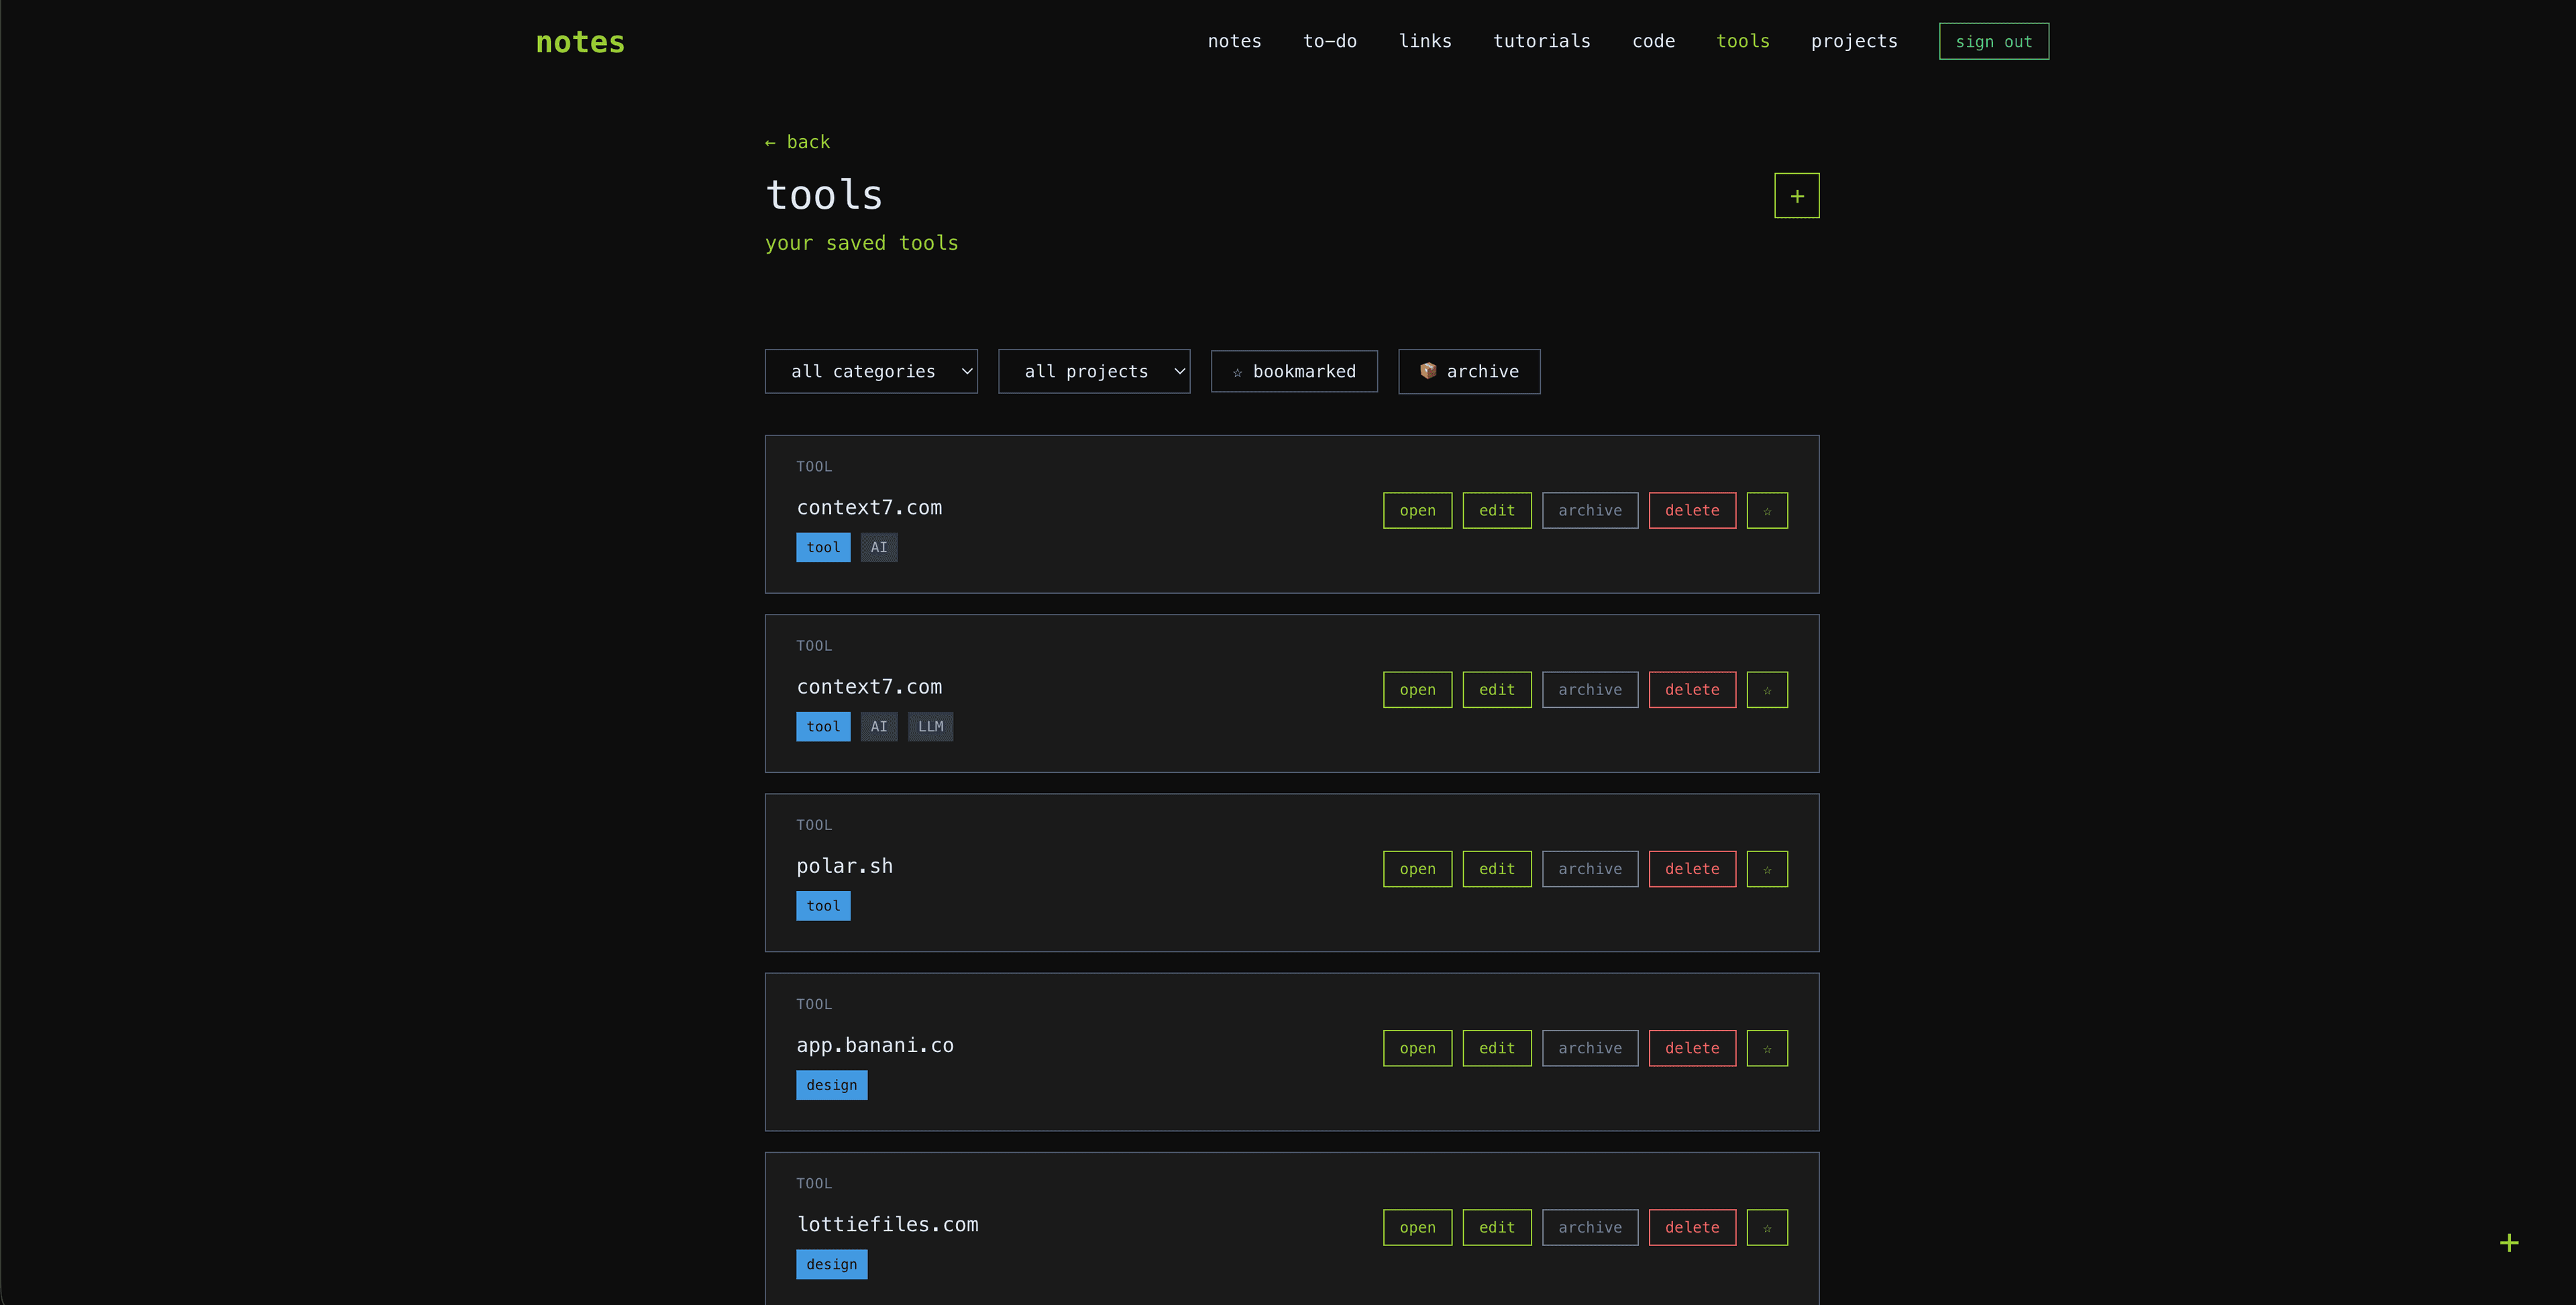Archive the app.banani.co tool
The width and height of the screenshot is (2576, 1305).
click(x=1589, y=1048)
